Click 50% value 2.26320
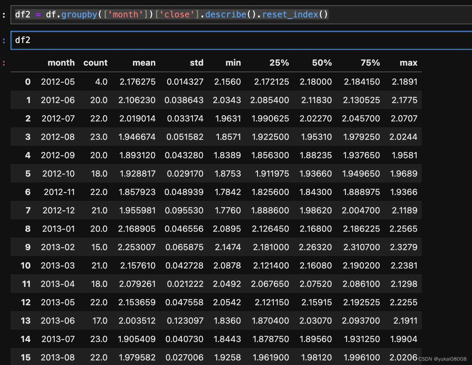 pyautogui.click(x=315, y=247)
